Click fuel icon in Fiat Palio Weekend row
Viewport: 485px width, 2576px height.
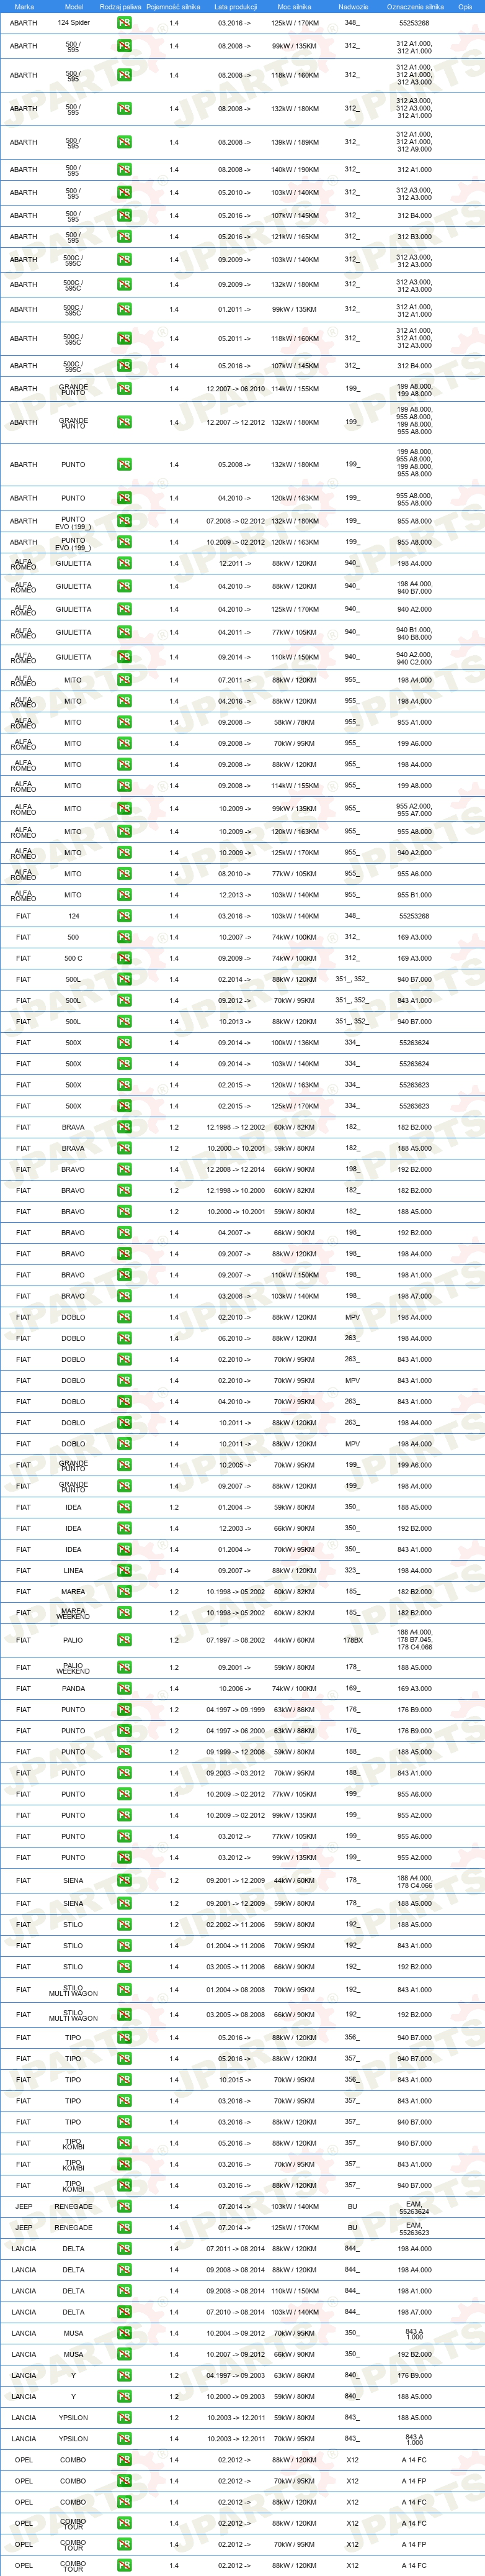coord(124,1668)
